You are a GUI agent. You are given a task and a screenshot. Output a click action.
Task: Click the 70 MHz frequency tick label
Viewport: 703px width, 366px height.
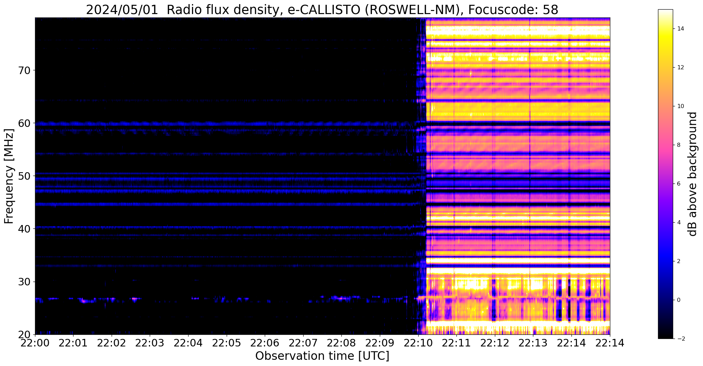(x=24, y=70)
